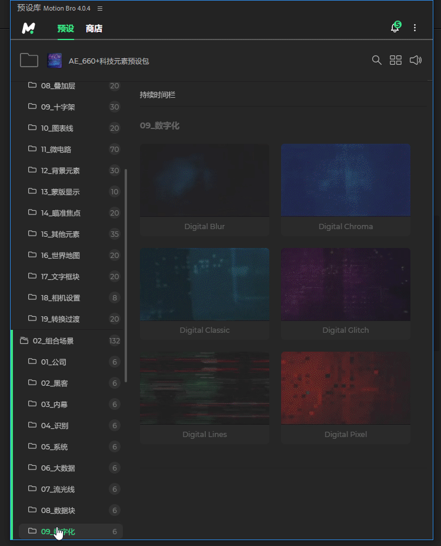Image resolution: width=441 pixels, height=546 pixels.
Task: Click the Digital Glitch label
Action: click(345, 330)
